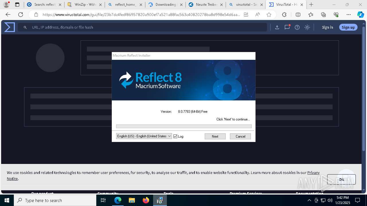Switch to Downloading tab

(x=165, y=5)
